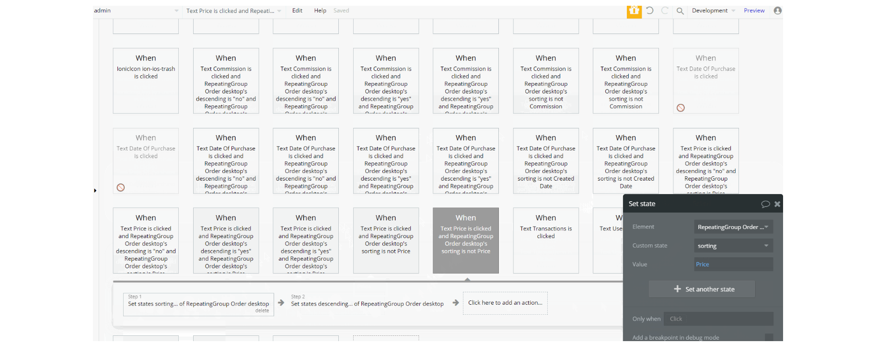The width and height of the screenshot is (877, 344).
Task: Open the Edit menu
Action: [x=297, y=11]
